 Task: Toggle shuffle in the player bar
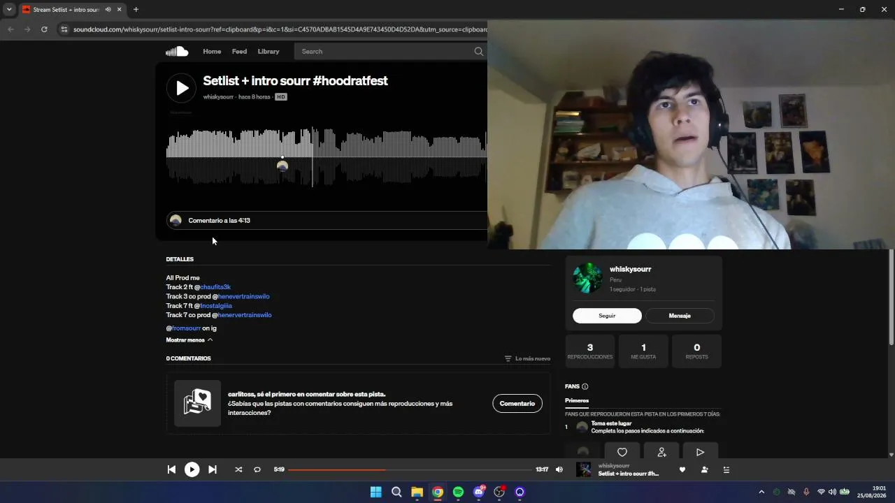(238, 469)
